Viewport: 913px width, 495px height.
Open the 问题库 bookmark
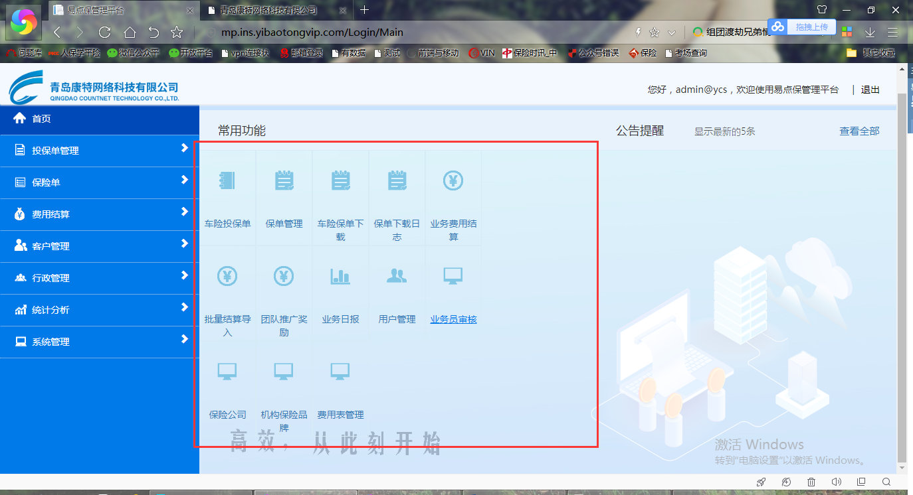pos(25,53)
